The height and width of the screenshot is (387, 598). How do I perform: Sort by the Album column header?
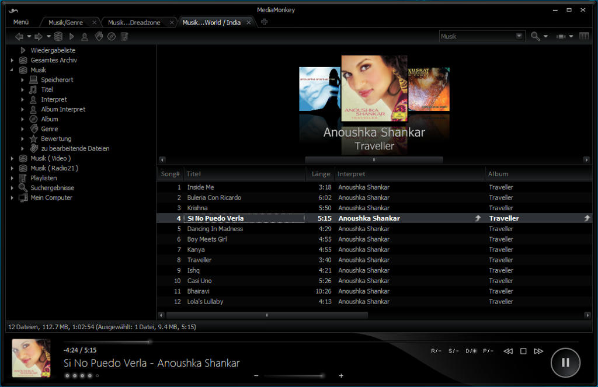pos(538,174)
